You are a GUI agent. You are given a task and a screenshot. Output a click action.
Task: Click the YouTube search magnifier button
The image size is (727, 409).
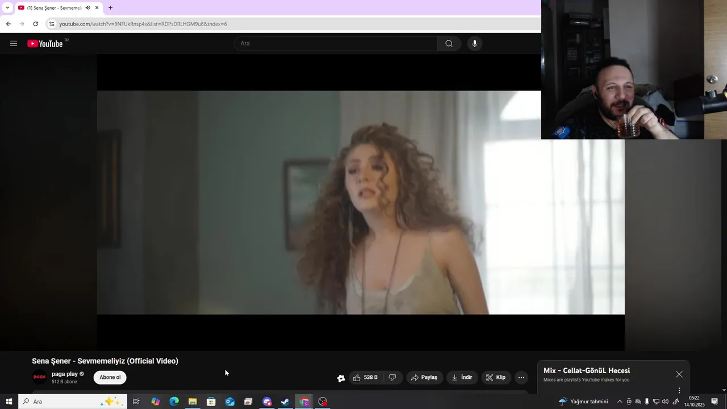(x=449, y=44)
